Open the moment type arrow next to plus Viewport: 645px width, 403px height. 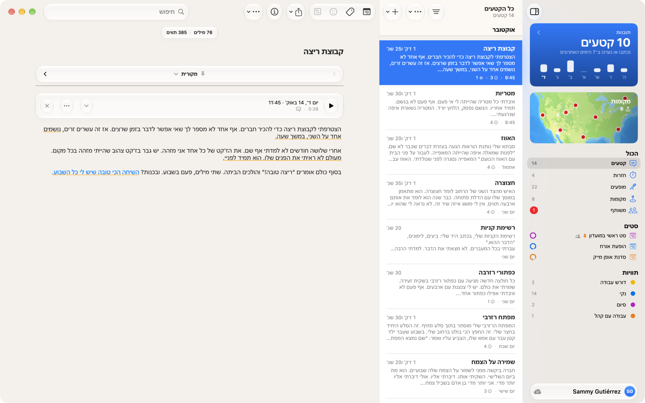click(x=387, y=12)
